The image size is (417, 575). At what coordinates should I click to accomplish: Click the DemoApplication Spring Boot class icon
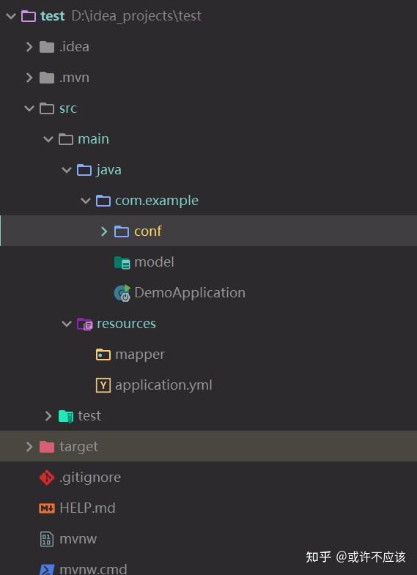[x=122, y=293]
